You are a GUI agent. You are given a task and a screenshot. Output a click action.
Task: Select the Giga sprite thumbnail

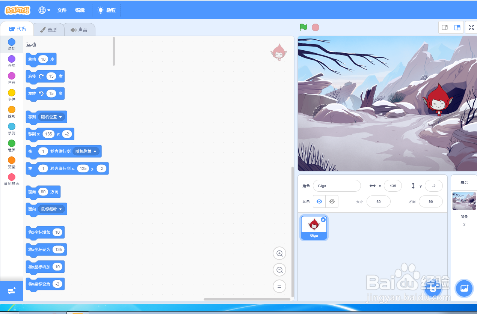(x=314, y=228)
